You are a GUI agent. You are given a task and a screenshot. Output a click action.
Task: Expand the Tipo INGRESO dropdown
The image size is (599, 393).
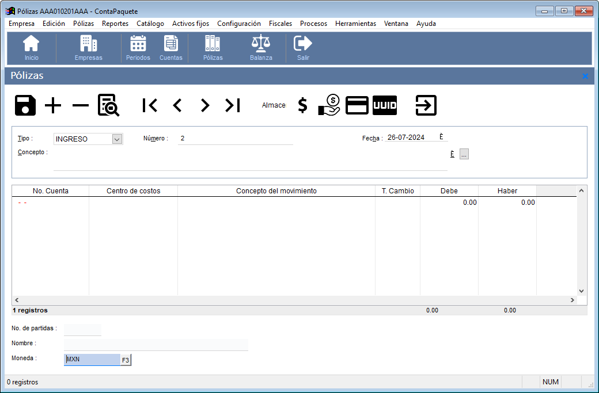pyautogui.click(x=117, y=139)
